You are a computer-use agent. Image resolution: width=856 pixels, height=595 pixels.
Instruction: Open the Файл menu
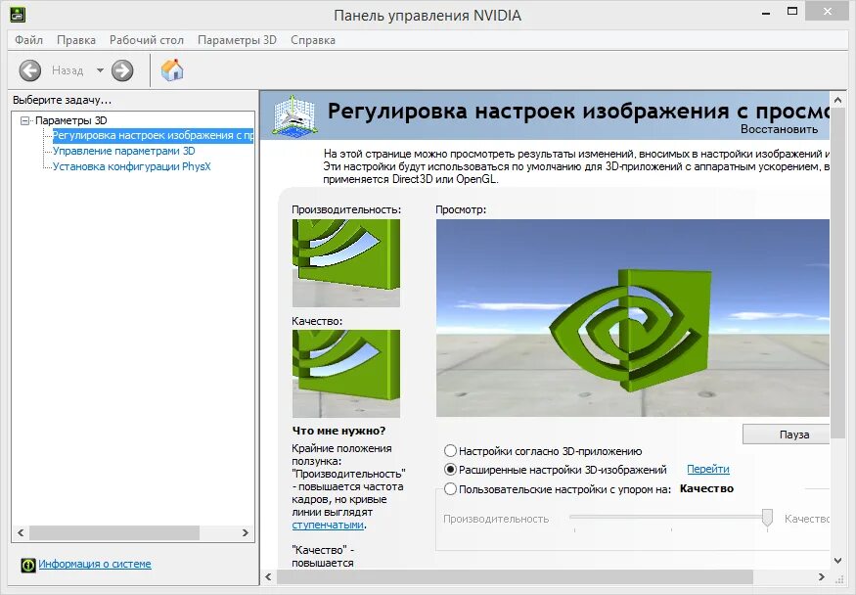[x=28, y=40]
